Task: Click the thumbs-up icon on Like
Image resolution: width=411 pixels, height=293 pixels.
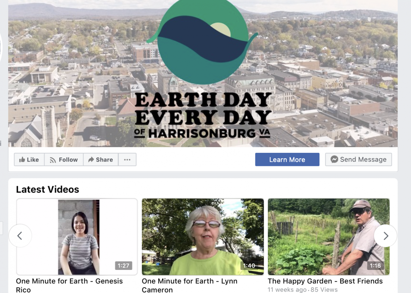Action: point(22,160)
